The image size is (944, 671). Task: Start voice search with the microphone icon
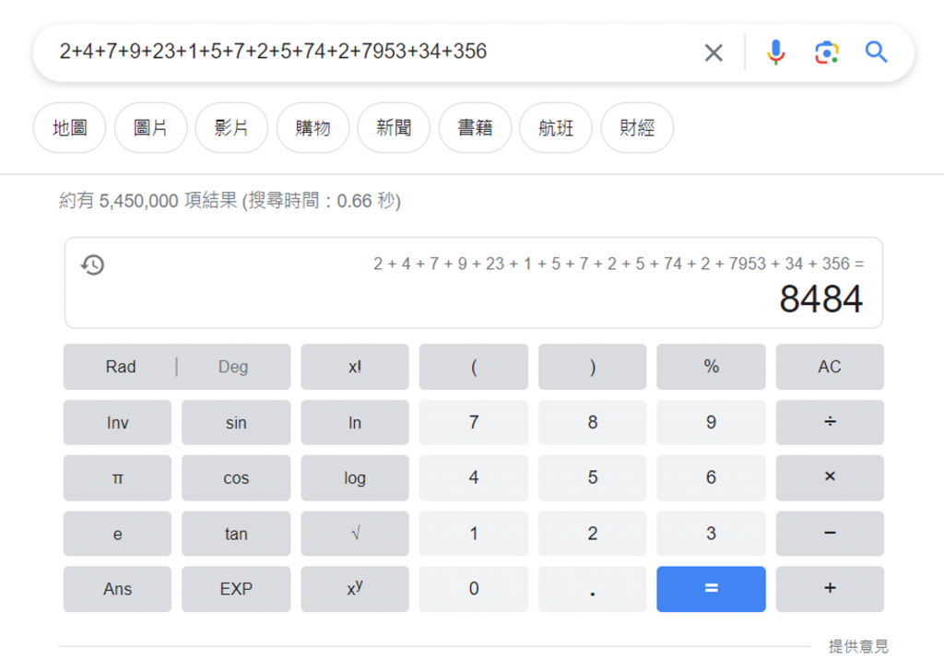click(x=775, y=53)
